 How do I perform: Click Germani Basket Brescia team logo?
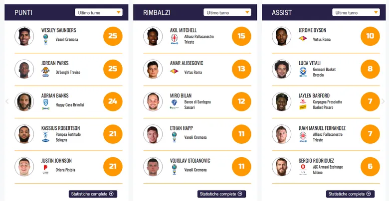[x=303, y=72]
